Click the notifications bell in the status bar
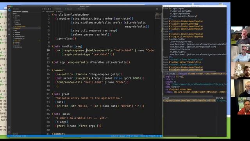250x141 pixels. tap(161, 136)
